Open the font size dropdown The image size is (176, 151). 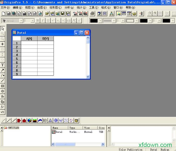[x=32, y=21]
